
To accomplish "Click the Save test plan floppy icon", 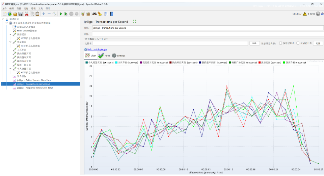I will pyautogui.click(x=21, y=14).
